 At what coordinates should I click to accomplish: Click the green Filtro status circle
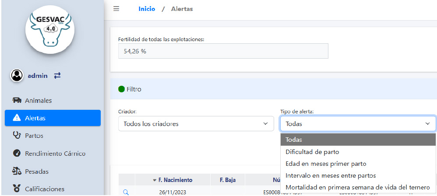pos(122,89)
